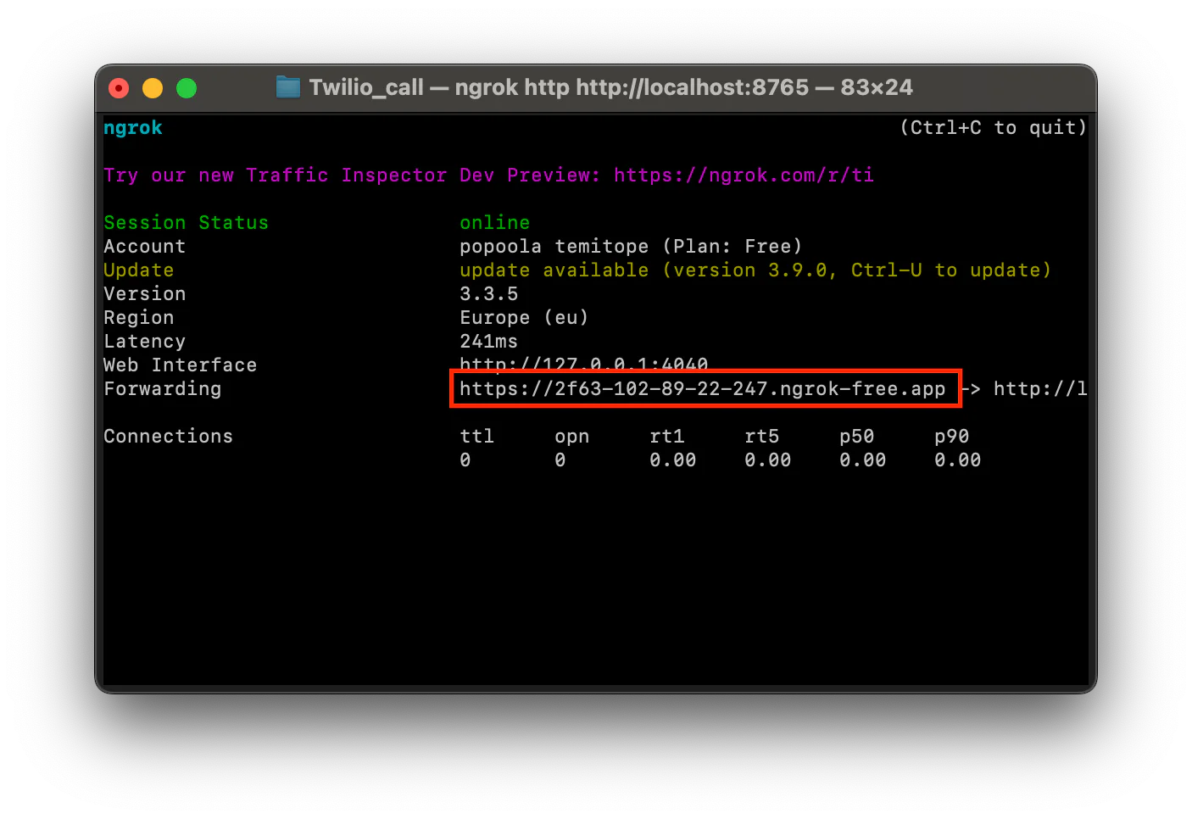Click the p90 column header
Image resolution: width=1192 pixels, height=819 pixels.
coord(952,437)
